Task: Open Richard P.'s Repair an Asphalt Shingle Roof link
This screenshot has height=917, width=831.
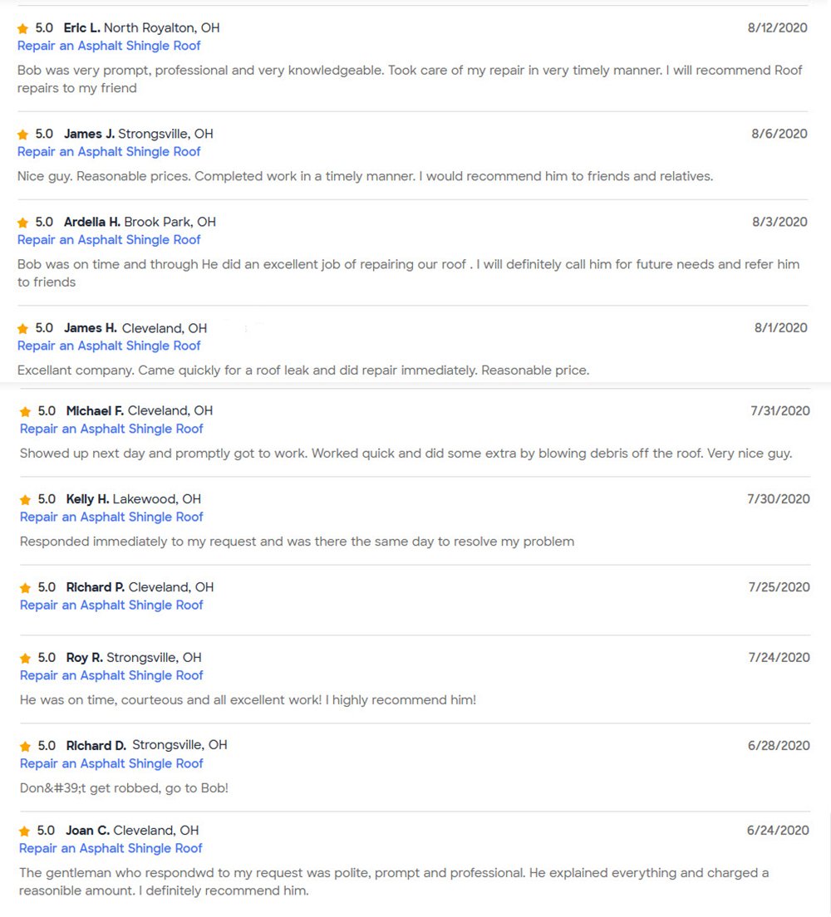Action: coord(111,605)
